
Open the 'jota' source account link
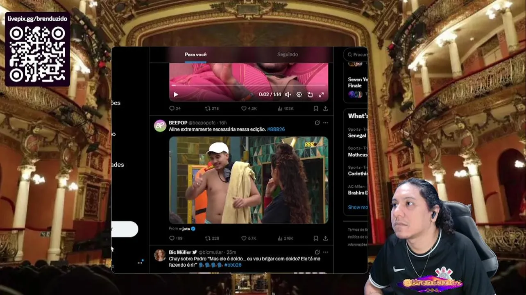pyautogui.click(x=187, y=229)
